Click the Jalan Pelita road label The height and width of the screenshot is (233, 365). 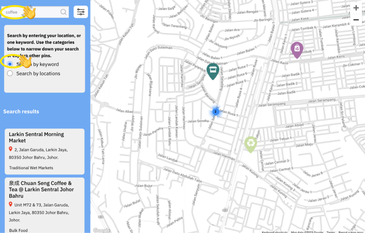coord(174,222)
